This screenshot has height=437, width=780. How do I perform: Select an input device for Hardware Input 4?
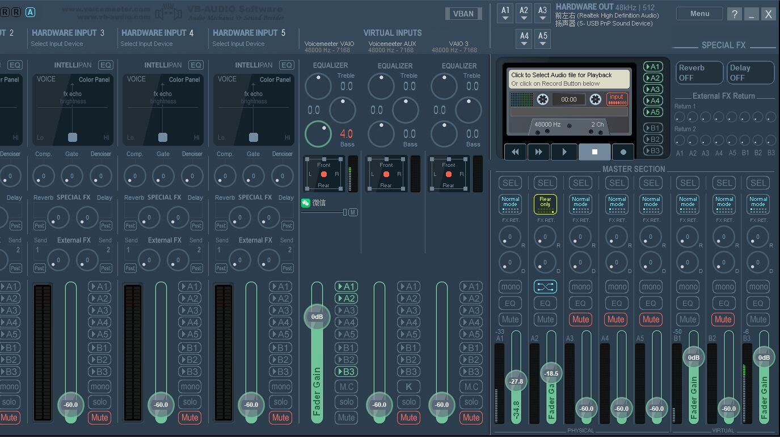146,44
